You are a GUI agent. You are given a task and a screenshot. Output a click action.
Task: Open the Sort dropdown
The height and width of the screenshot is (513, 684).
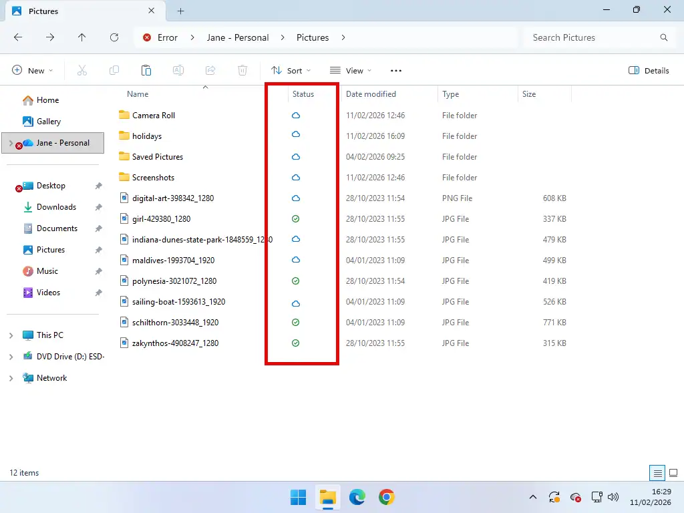[x=291, y=70]
